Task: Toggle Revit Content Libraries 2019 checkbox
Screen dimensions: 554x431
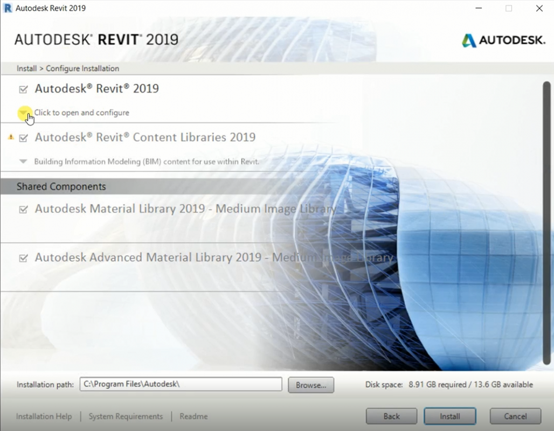Action: (x=23, y=138)
